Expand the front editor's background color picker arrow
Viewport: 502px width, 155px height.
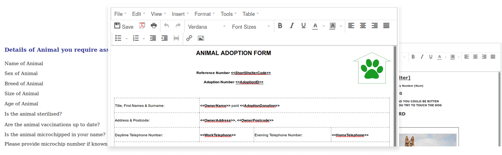click(x=341, y=26)
